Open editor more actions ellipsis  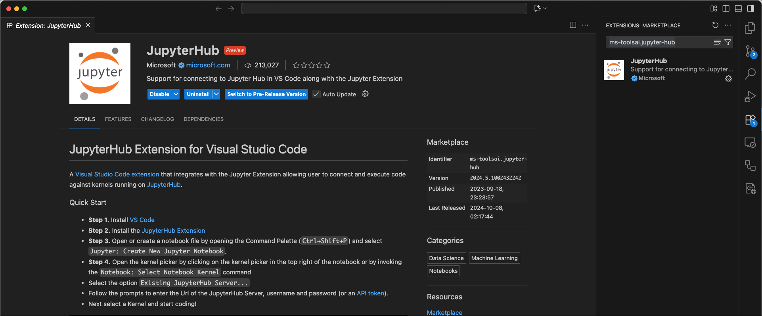(585, 25)
